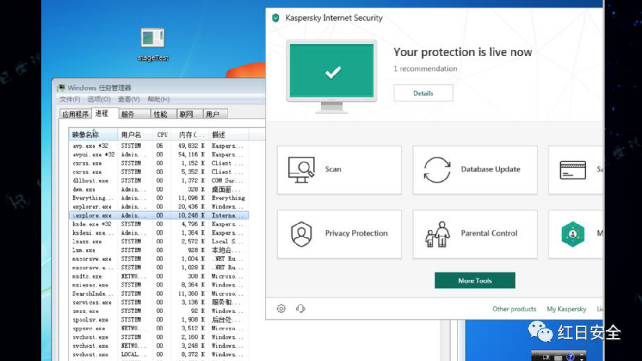The image size is (642, 361).
Task: Open the Database Update tile
Action: (x=475, y=170)
